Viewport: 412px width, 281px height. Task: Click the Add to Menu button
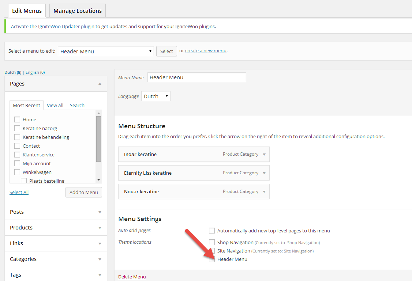coord(84,192)
